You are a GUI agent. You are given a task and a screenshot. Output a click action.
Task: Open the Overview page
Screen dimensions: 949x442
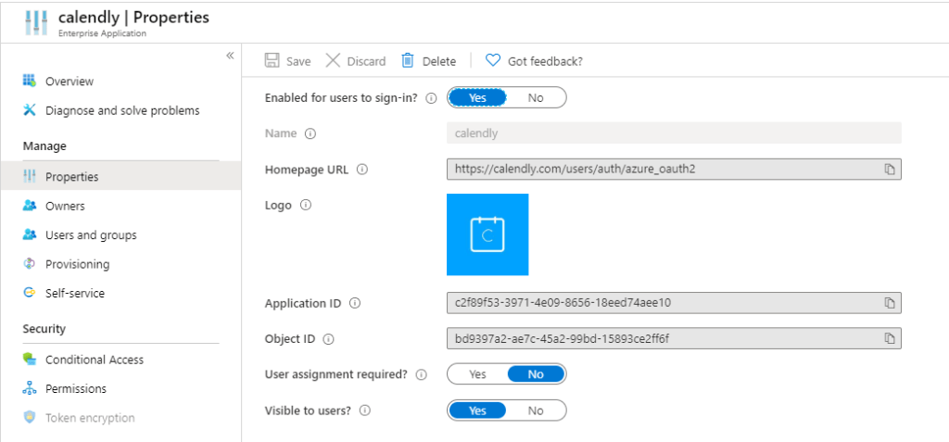pos(70,82)
